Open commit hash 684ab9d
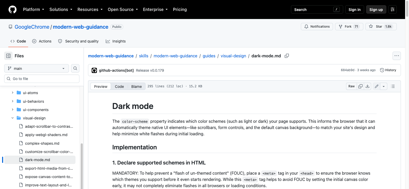This screenshot has height=189, width=409. [x=348, y=70]
